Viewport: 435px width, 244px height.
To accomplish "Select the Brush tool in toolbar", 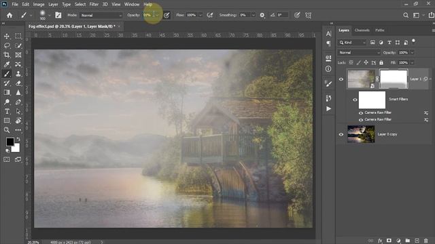I will (7, 74).
